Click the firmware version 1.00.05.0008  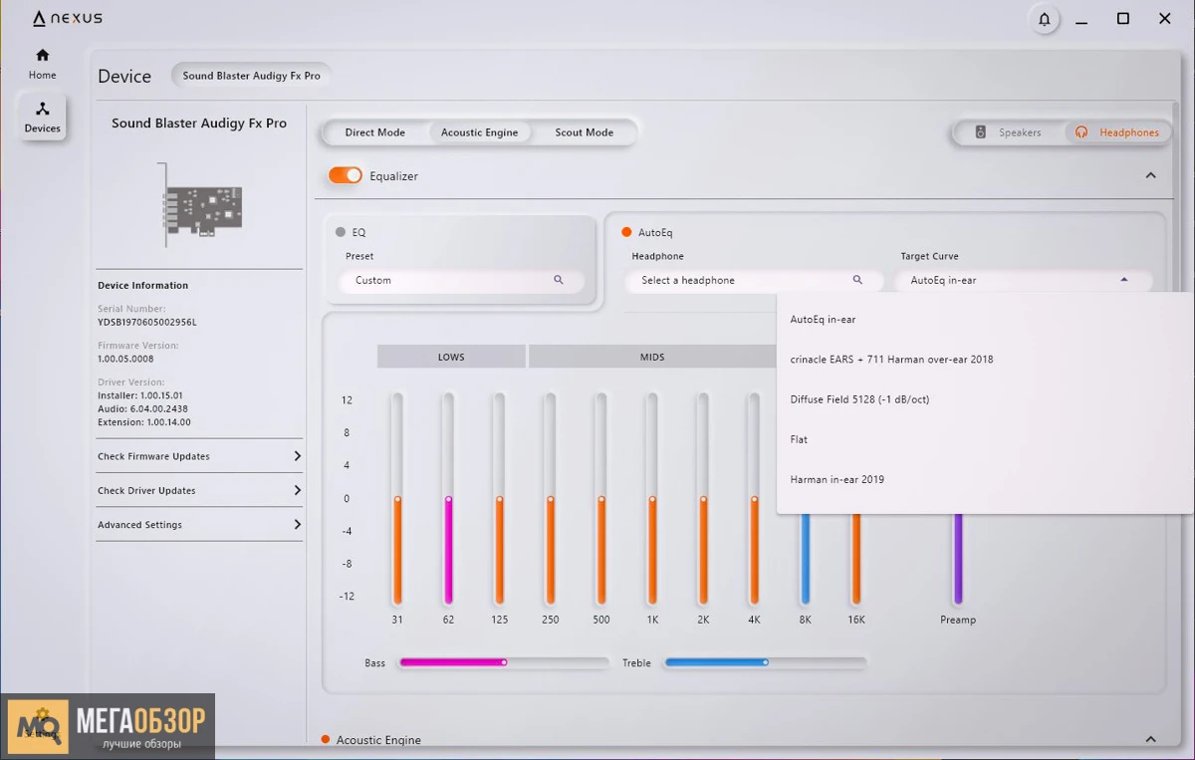125,359
